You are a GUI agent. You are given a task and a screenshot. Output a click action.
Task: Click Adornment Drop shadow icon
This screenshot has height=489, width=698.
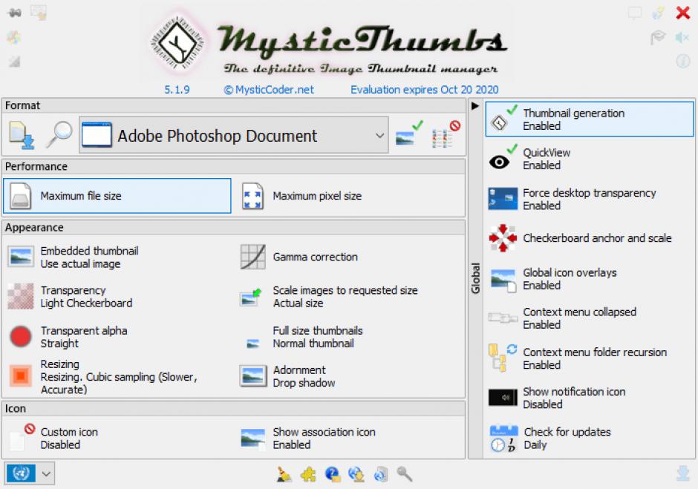click(253, 376)
